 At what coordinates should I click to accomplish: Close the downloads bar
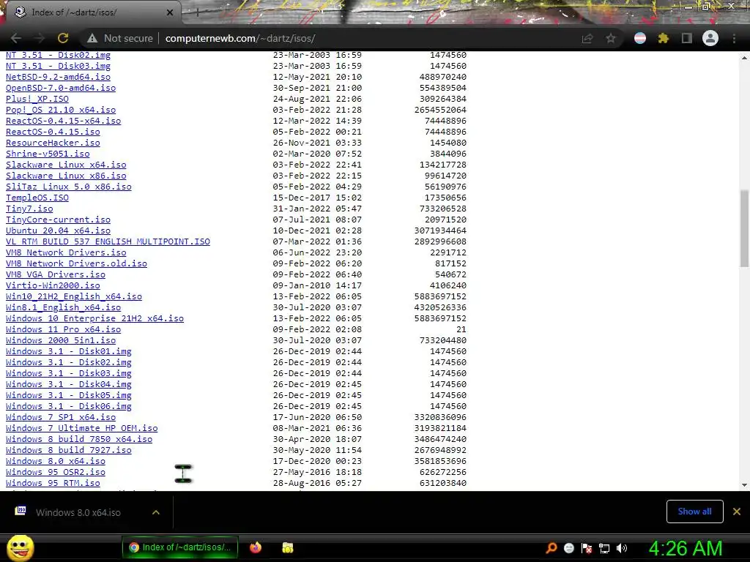[x=737, y=512]
